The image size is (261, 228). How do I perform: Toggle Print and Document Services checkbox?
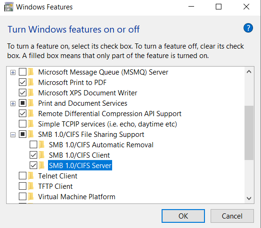pos(23,103)
